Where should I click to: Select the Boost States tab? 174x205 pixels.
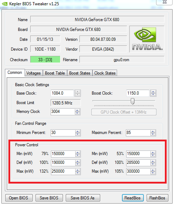pyautogui.click(x=80, y=73)
